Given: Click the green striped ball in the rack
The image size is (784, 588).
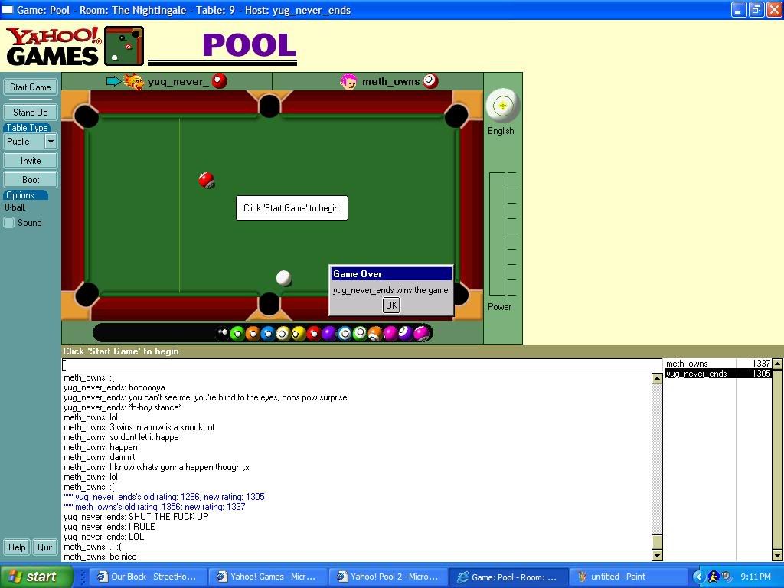Looking at the screenshot, I should click(360, 334).
